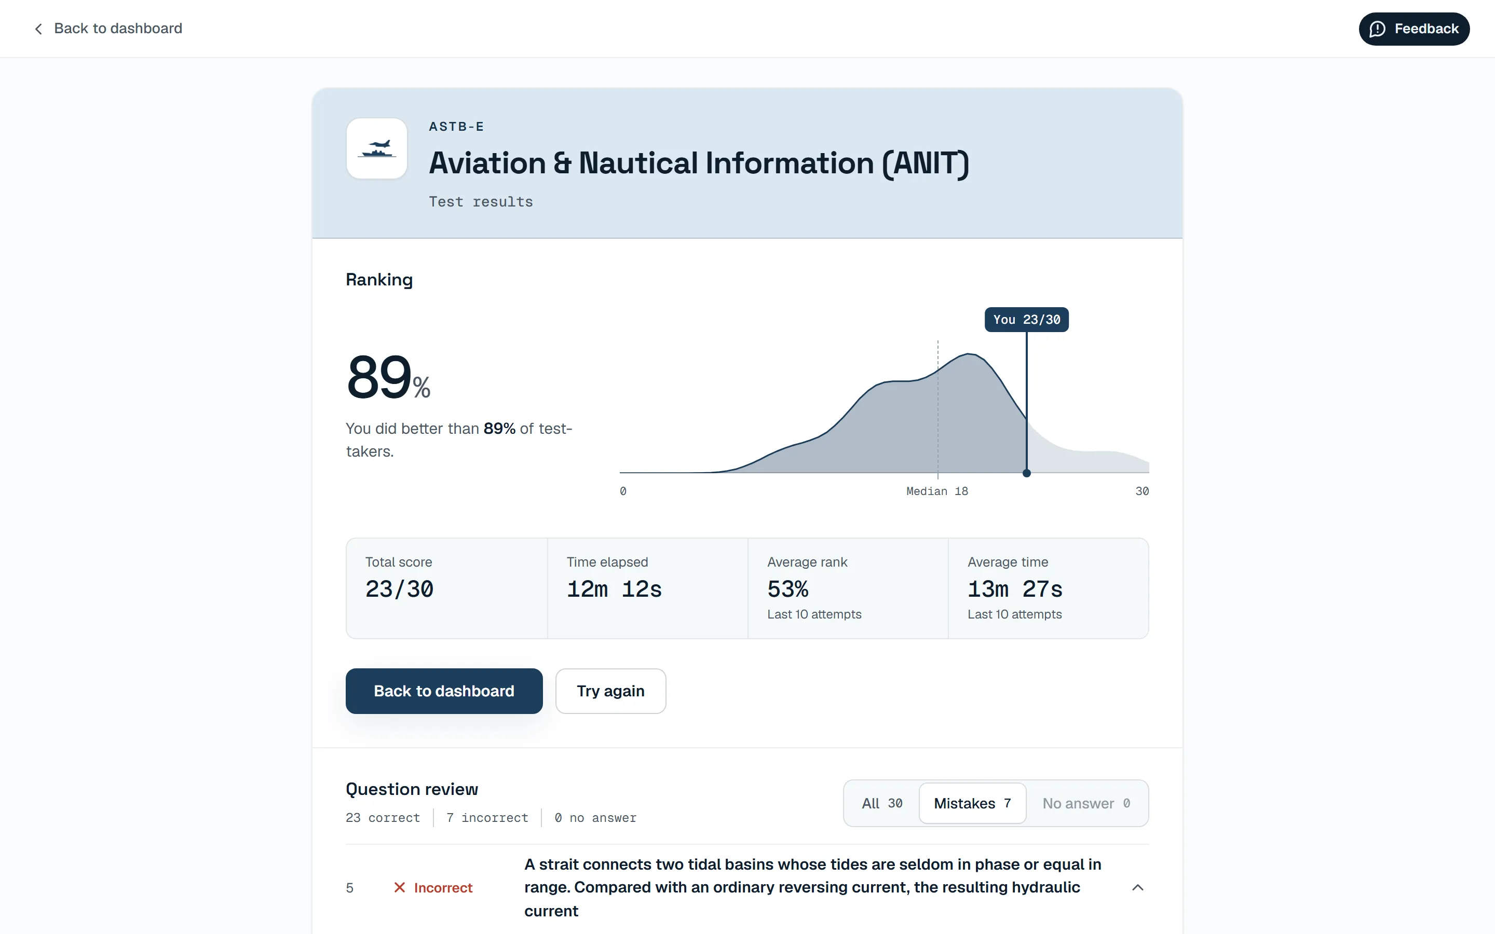Click the Feedback speech bubble icon

pyautogui.click(x=1377, y=29)
